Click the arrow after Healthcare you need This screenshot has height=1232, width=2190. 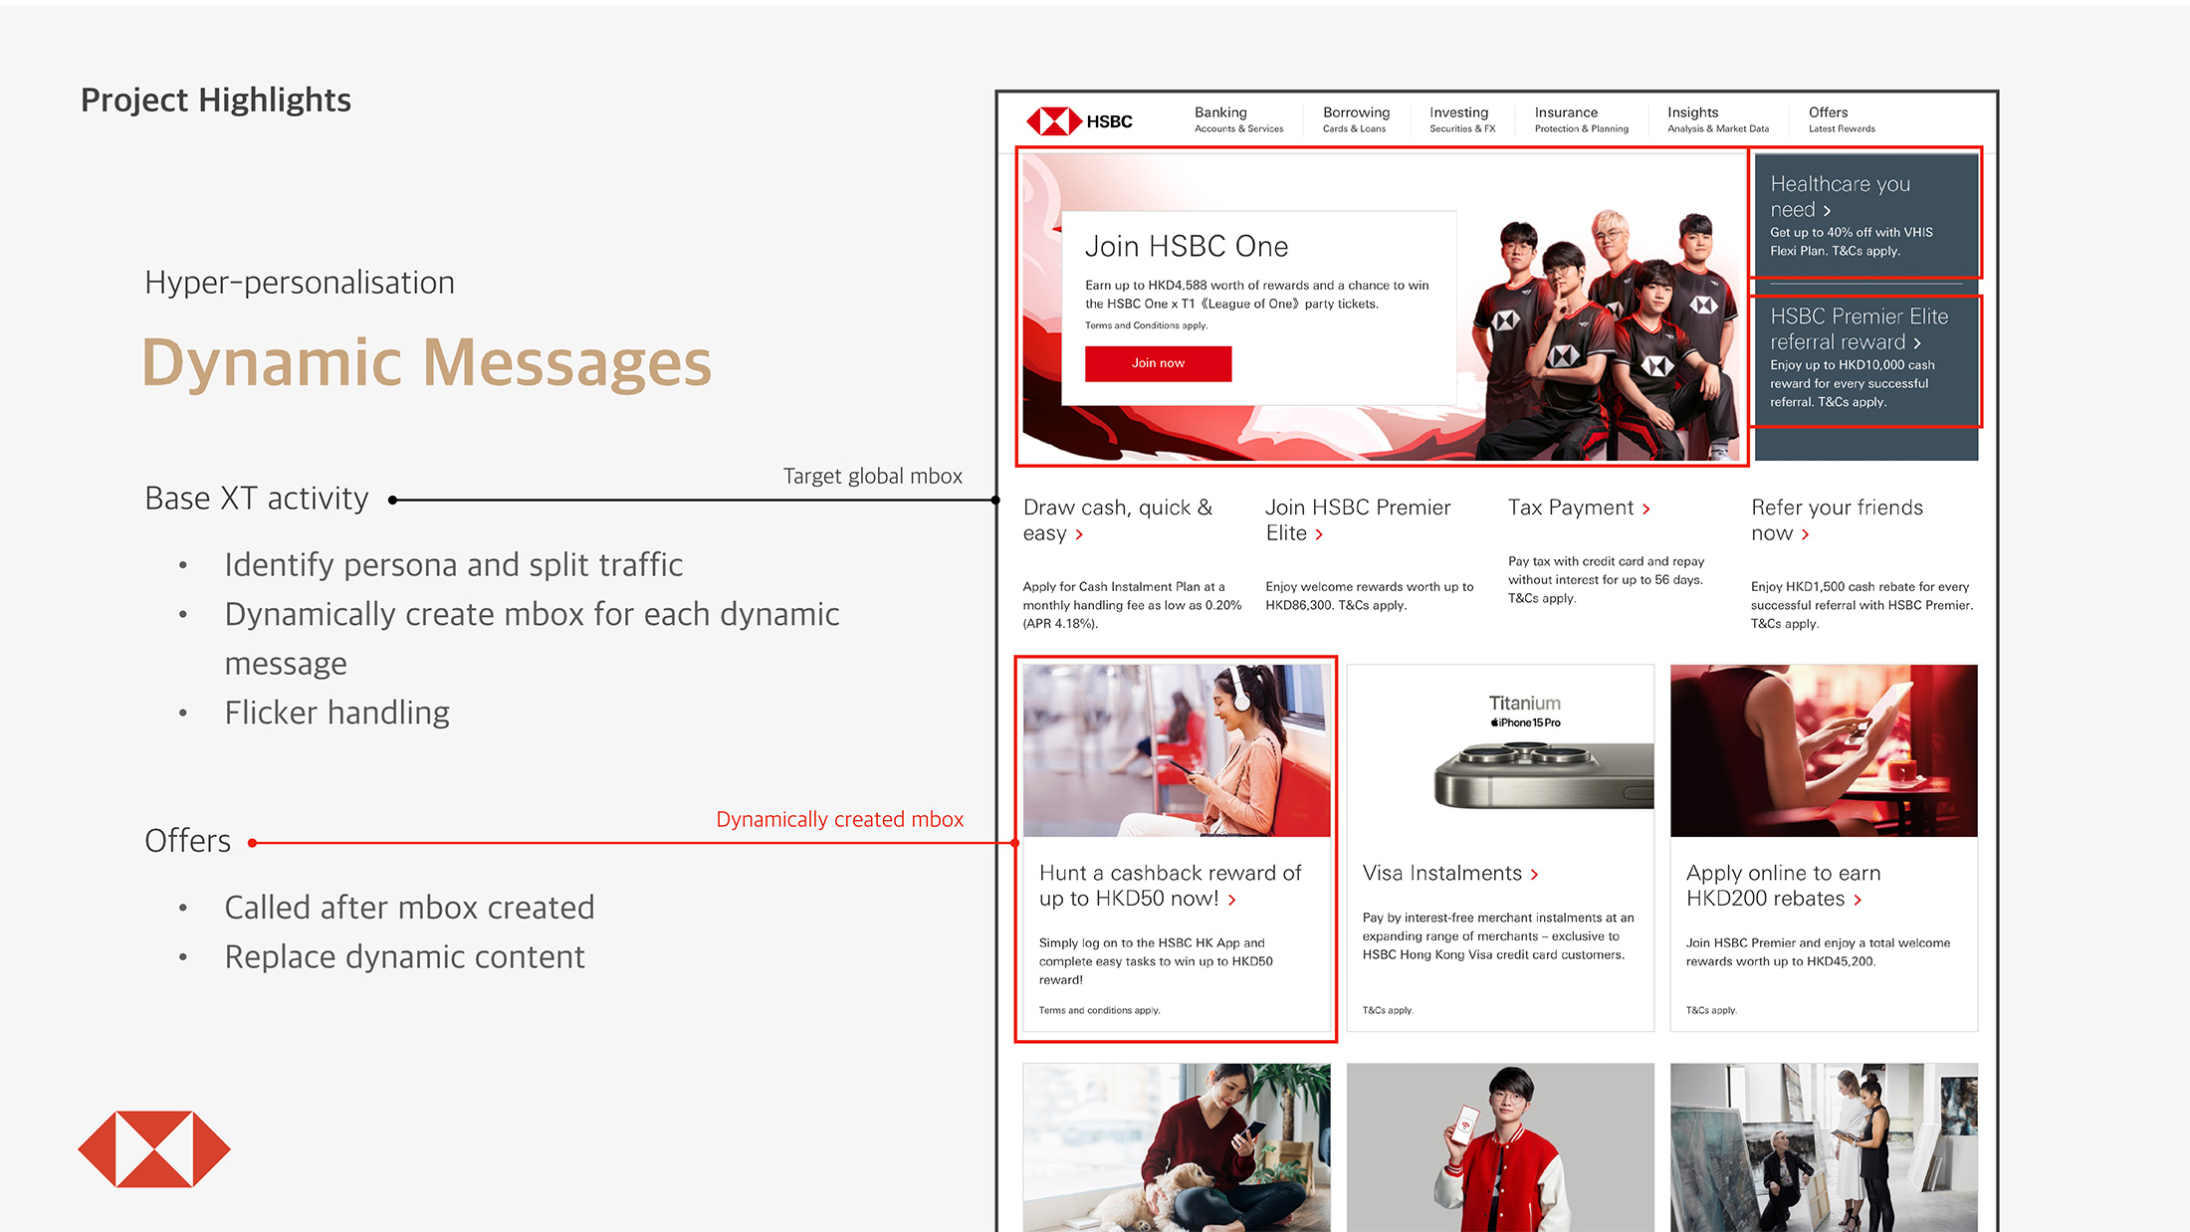[1827, 211]
